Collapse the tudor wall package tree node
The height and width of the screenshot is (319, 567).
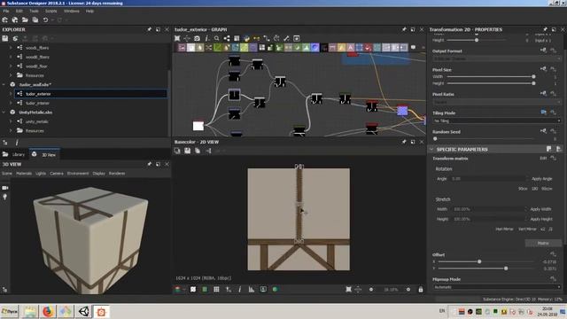[x=4, y=84]
